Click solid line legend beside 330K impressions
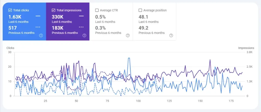Viewport: 261px width, 112px height. [81, 16]
